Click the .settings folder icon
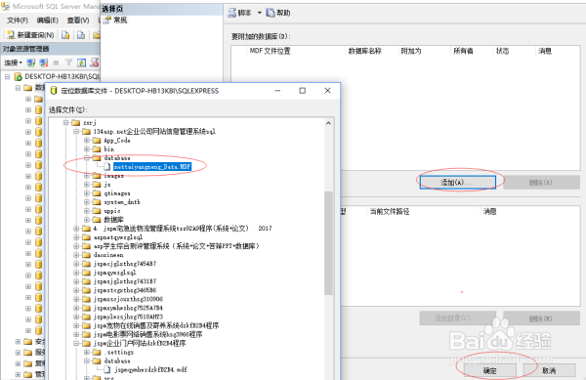Screen dimensions: 586x380 point(97,352)
